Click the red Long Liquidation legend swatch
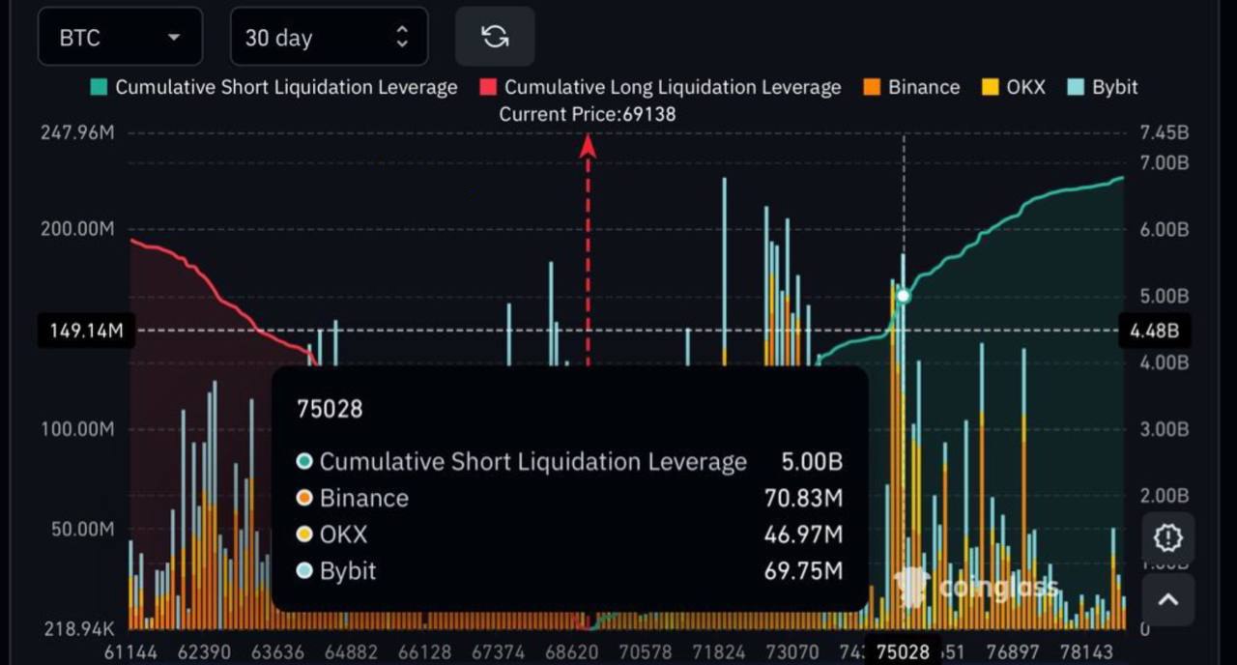 tap(488, 87)
